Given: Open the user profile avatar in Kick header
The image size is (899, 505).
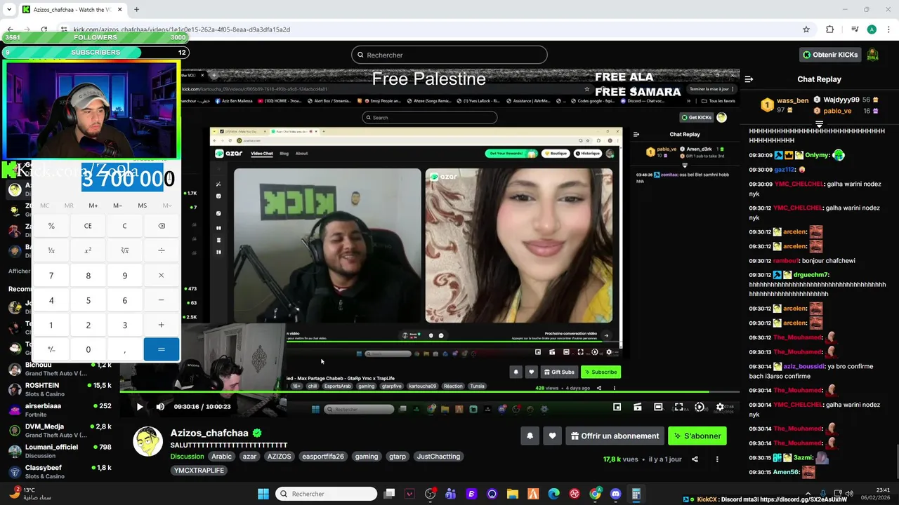Looking at the screenshot, I should click(872, 55).
